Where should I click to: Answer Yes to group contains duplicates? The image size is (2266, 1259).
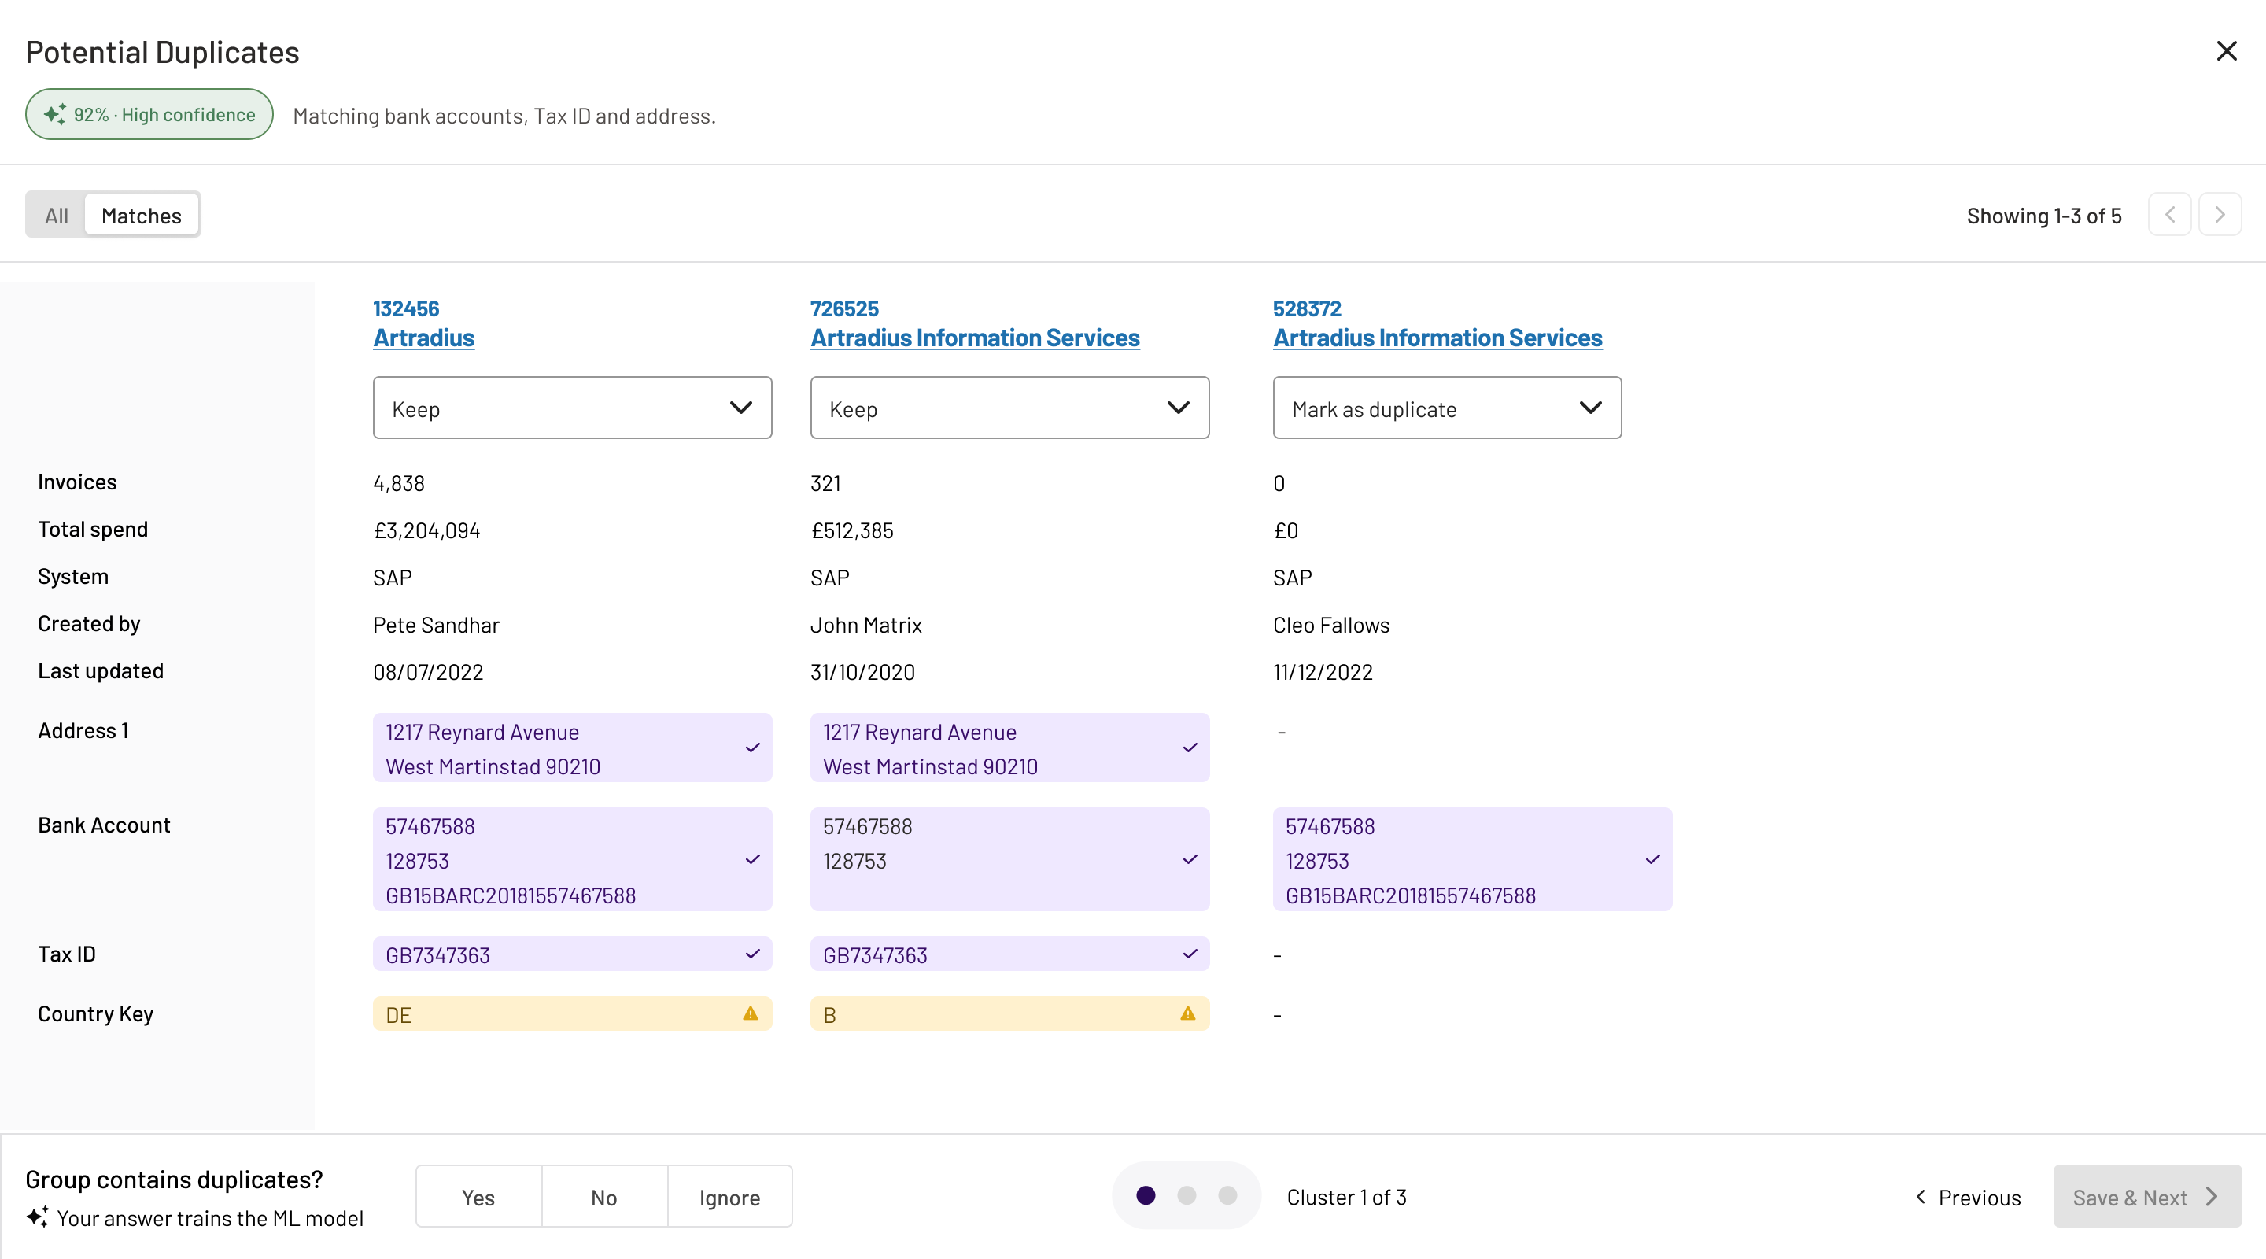[478, 1197]
